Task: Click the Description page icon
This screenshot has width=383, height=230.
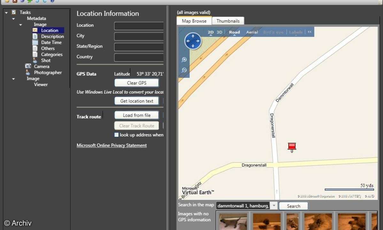Action: [x=35, y=36]
